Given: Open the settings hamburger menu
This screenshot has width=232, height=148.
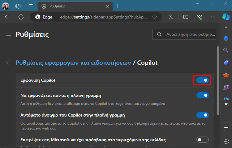Looking at the screenshot, I should coord(9,34).
